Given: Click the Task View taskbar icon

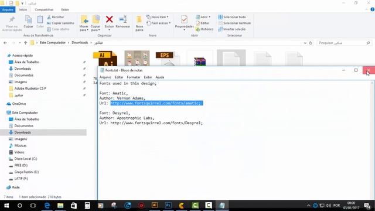Looking at the screenshot, I should point(33,205).
